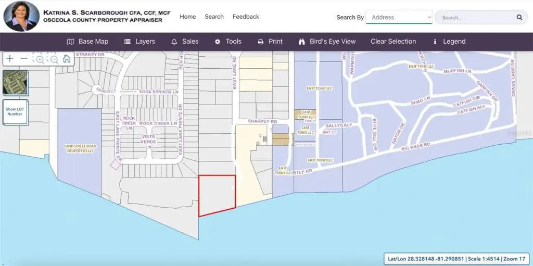This screenshot has height=266, width=533.
Task: Open the Search By Address dropdown
Action: pos(399,17)
